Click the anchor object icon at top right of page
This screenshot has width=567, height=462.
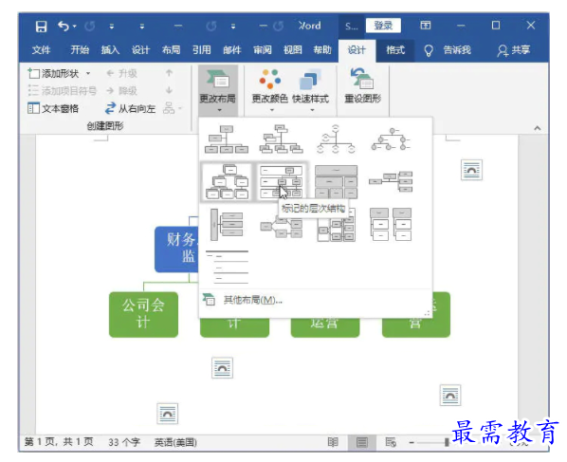click(471, 170)
